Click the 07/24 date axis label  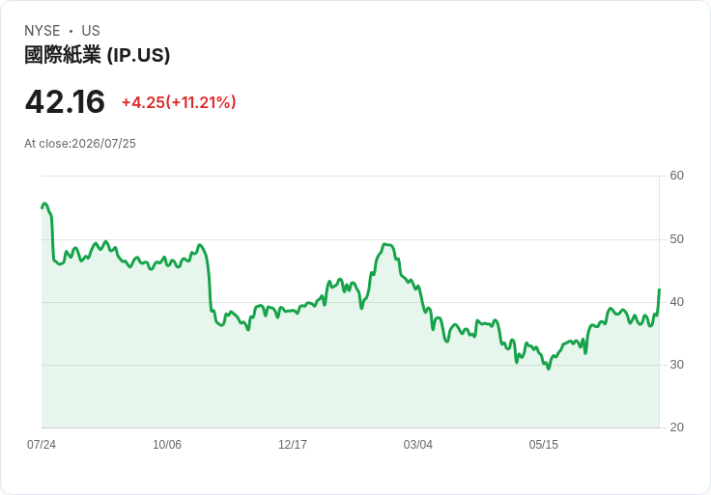pos(42,444)
